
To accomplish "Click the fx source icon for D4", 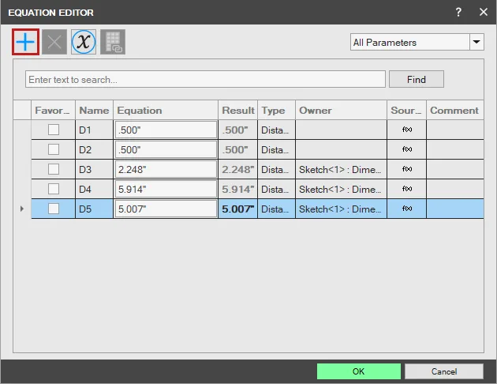I will 407,189.
